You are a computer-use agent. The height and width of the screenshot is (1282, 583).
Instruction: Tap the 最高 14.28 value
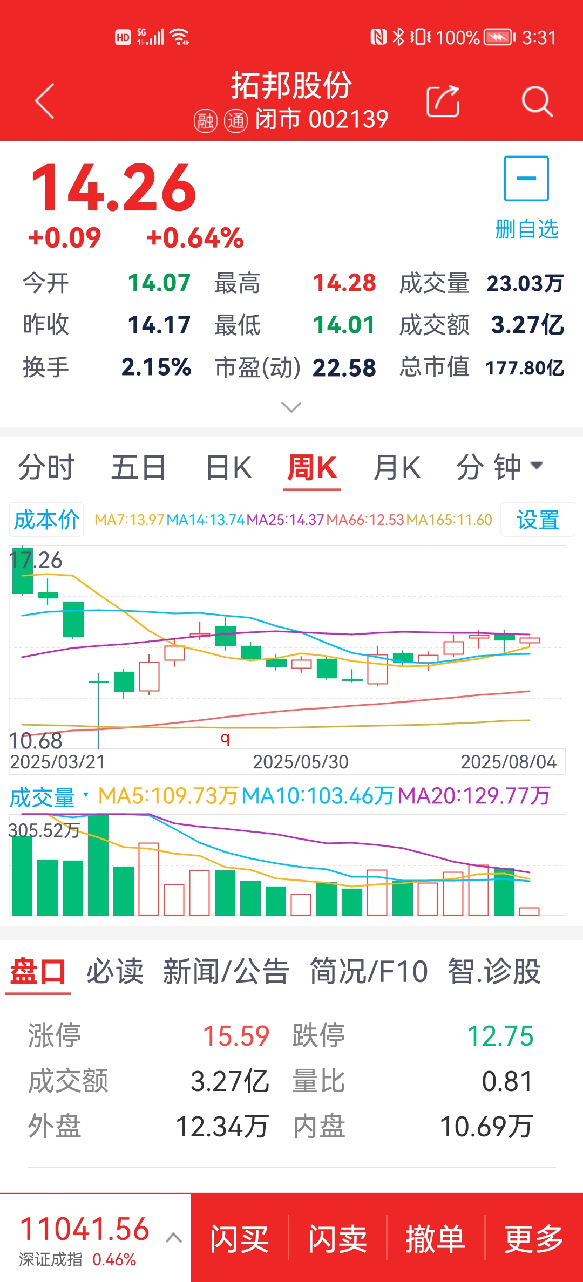coord(344,283)
